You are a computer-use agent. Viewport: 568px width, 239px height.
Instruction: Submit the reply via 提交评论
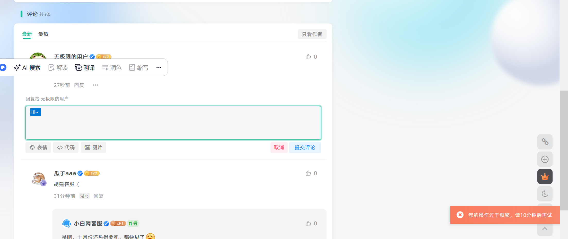pyautogui.click(x=305, y=147)
